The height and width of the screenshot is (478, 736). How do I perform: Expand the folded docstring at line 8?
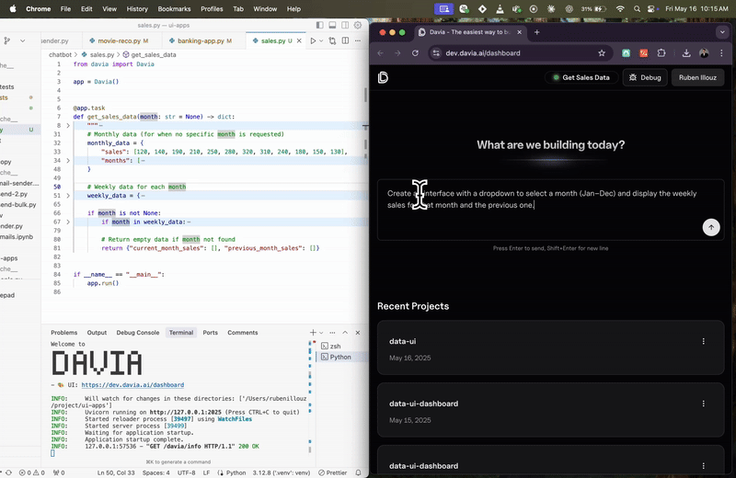[x=68, y=126]
